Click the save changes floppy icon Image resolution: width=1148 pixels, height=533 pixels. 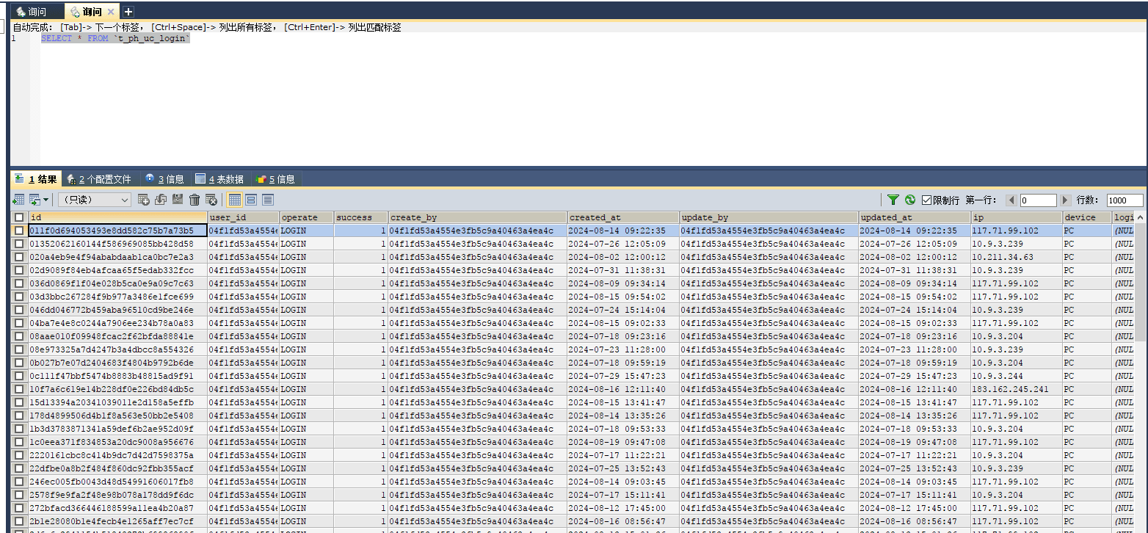coord(178,200)
